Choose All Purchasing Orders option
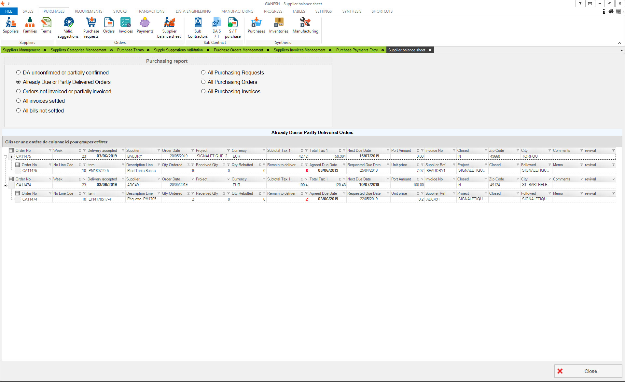Viewport: 625px width, 382px height. click(x=203, y=82)
